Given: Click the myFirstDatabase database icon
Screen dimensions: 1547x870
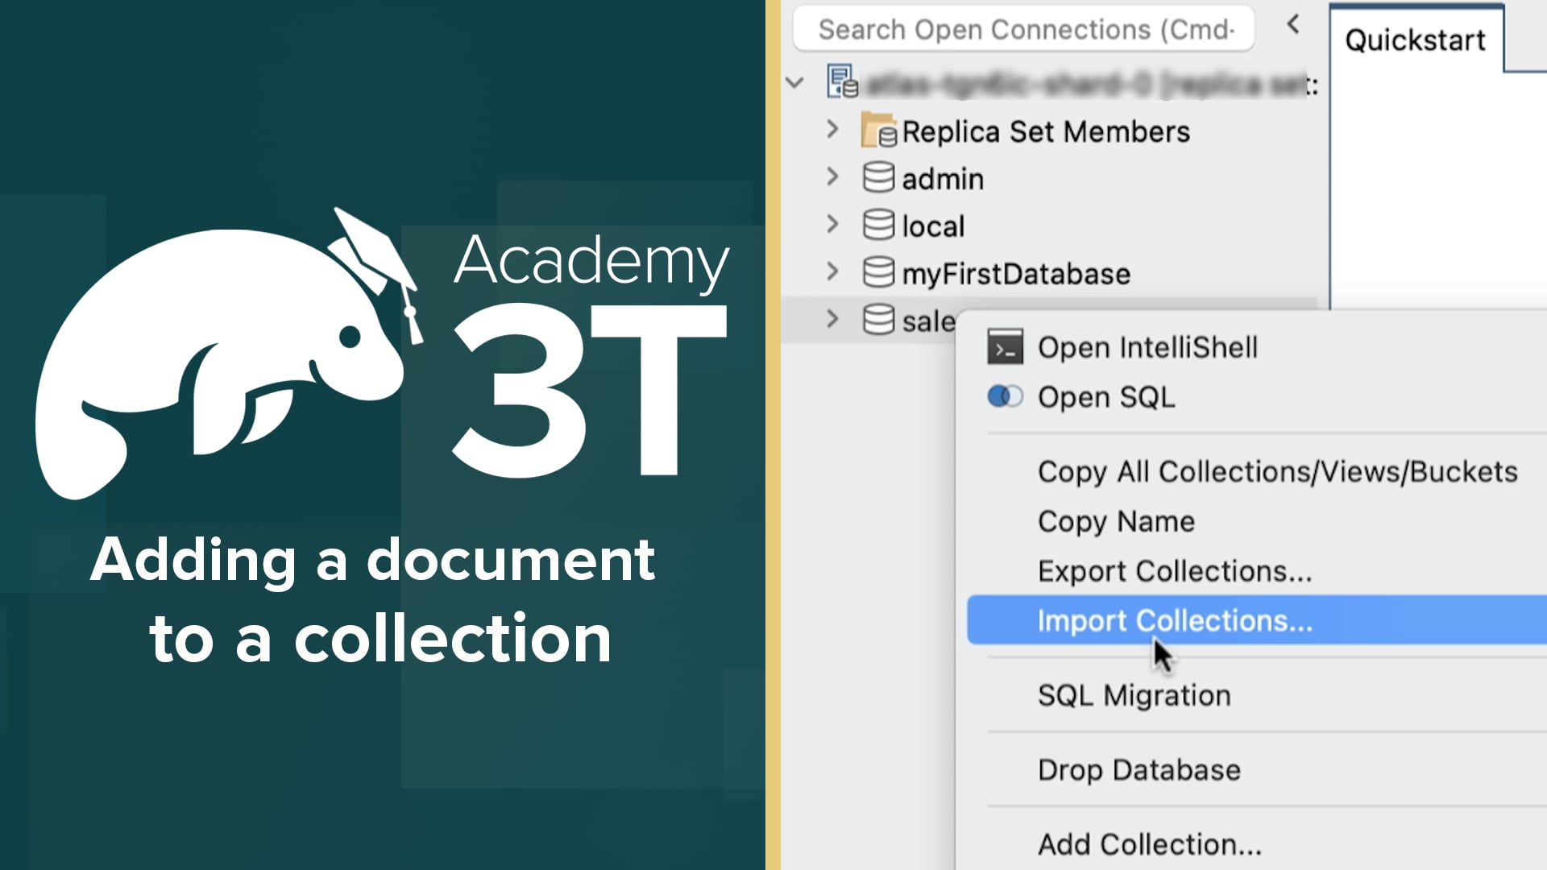Looking at the screenshot, I should pos(878,272).
